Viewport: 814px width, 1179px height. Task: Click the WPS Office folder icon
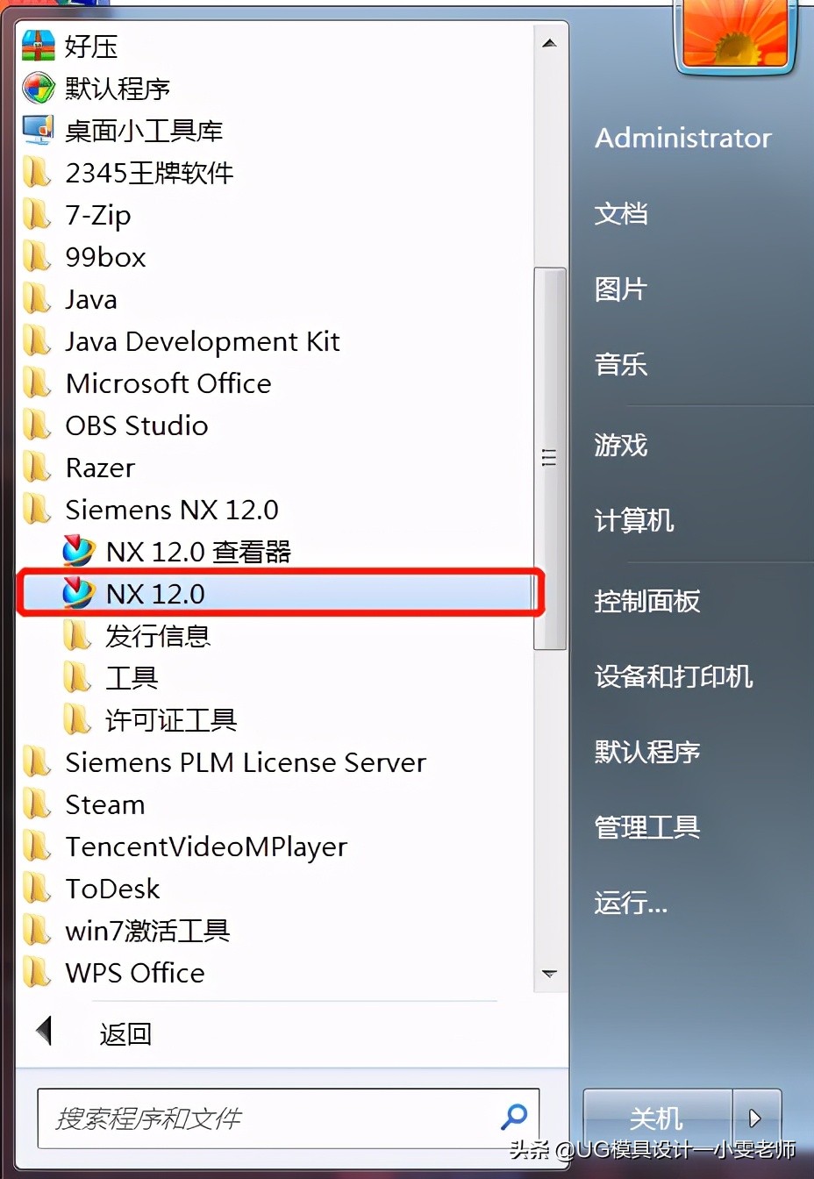click(x=37, y=972)
